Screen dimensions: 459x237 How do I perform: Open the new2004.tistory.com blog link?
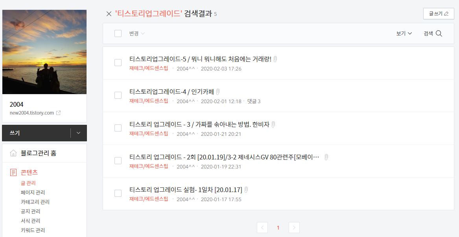pyautogui.click(x=31, y=113)
